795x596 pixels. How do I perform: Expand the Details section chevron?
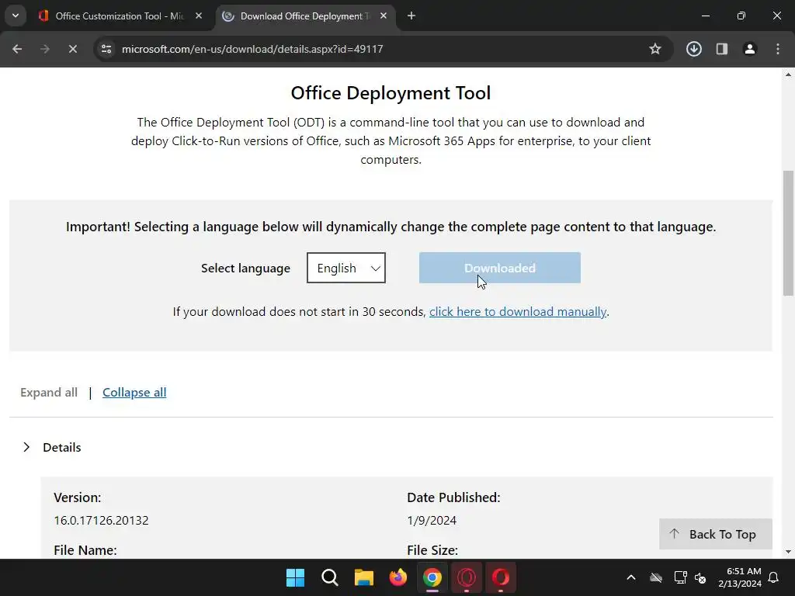27,447
